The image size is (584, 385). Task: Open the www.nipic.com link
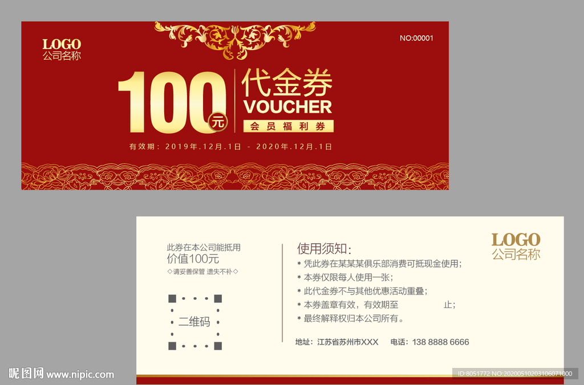(x=80, y=375)
